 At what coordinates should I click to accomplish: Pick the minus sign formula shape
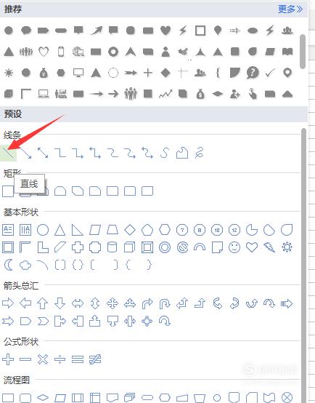pyautogui.click(x=25, y=359)
